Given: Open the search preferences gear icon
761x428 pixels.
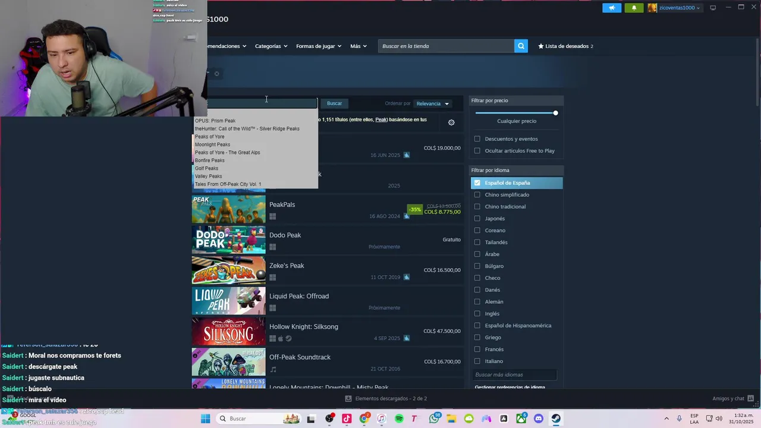Looking at the screenshot, I should 451,122.
